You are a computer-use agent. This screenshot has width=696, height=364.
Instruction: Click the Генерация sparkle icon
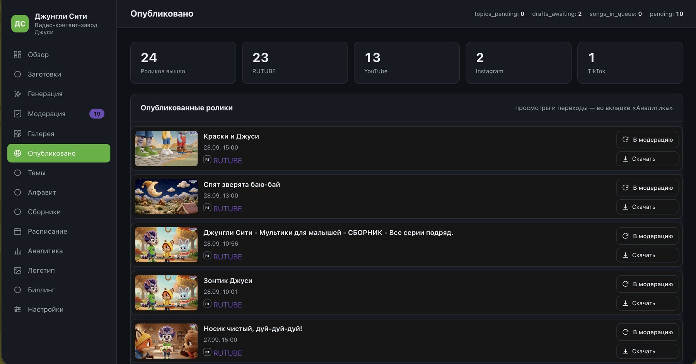pyautogui.click(x=17, y=94)
